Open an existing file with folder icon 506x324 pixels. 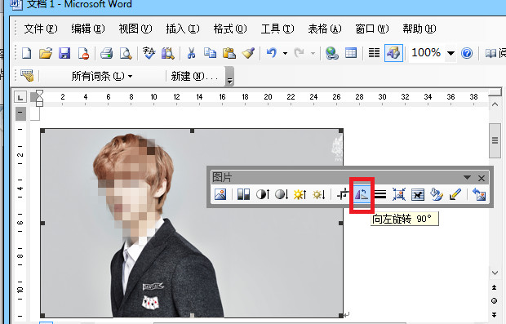tap(46, 52)
